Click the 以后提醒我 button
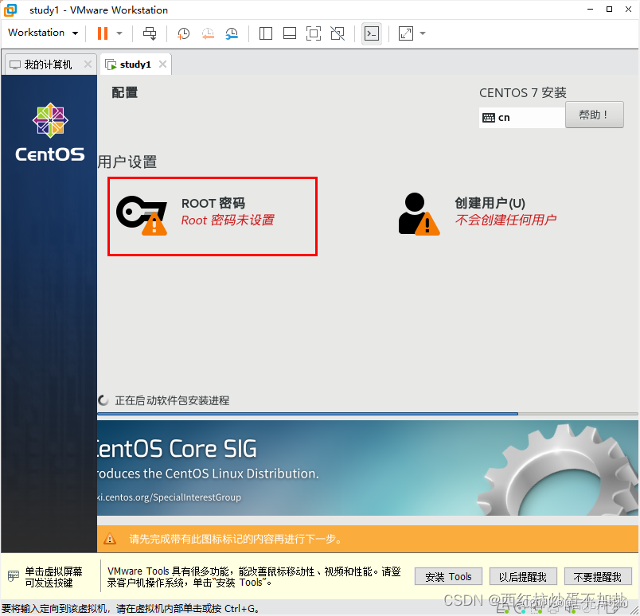 tap(523, 576)
